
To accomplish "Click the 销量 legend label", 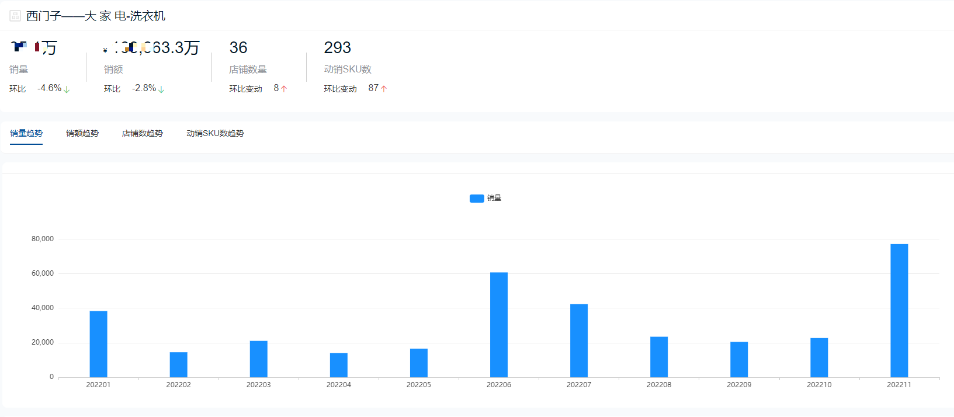I will (x=494, y=198).
